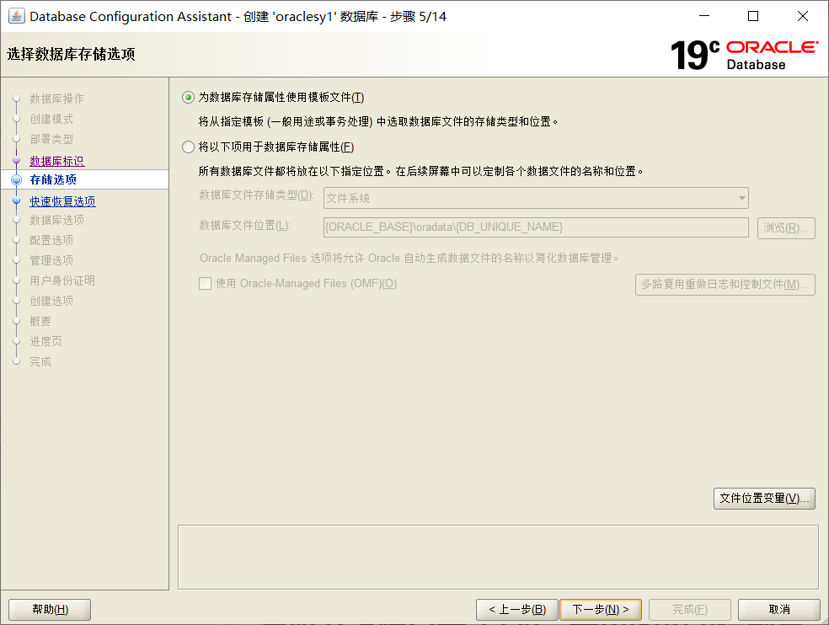Click the Oracle Managed Files description text
The height and width of the screenshot is (625, 829).
[x=409, y=258]
